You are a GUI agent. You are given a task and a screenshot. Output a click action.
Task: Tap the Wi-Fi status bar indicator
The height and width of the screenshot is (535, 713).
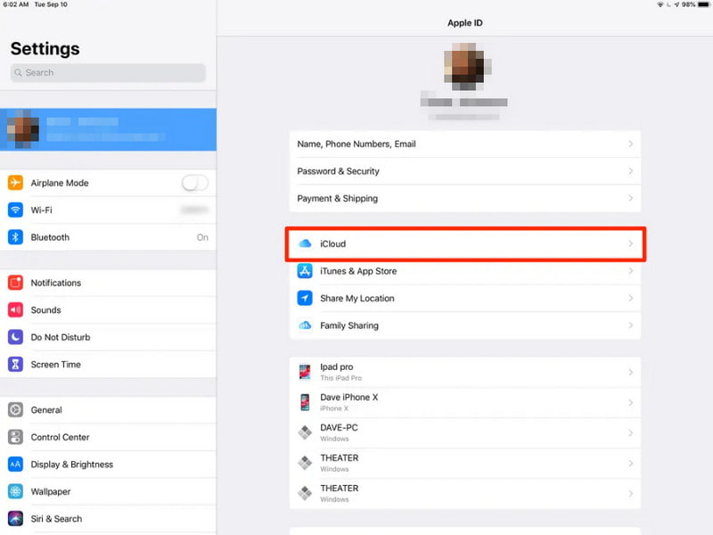click(x=660, y=4)
